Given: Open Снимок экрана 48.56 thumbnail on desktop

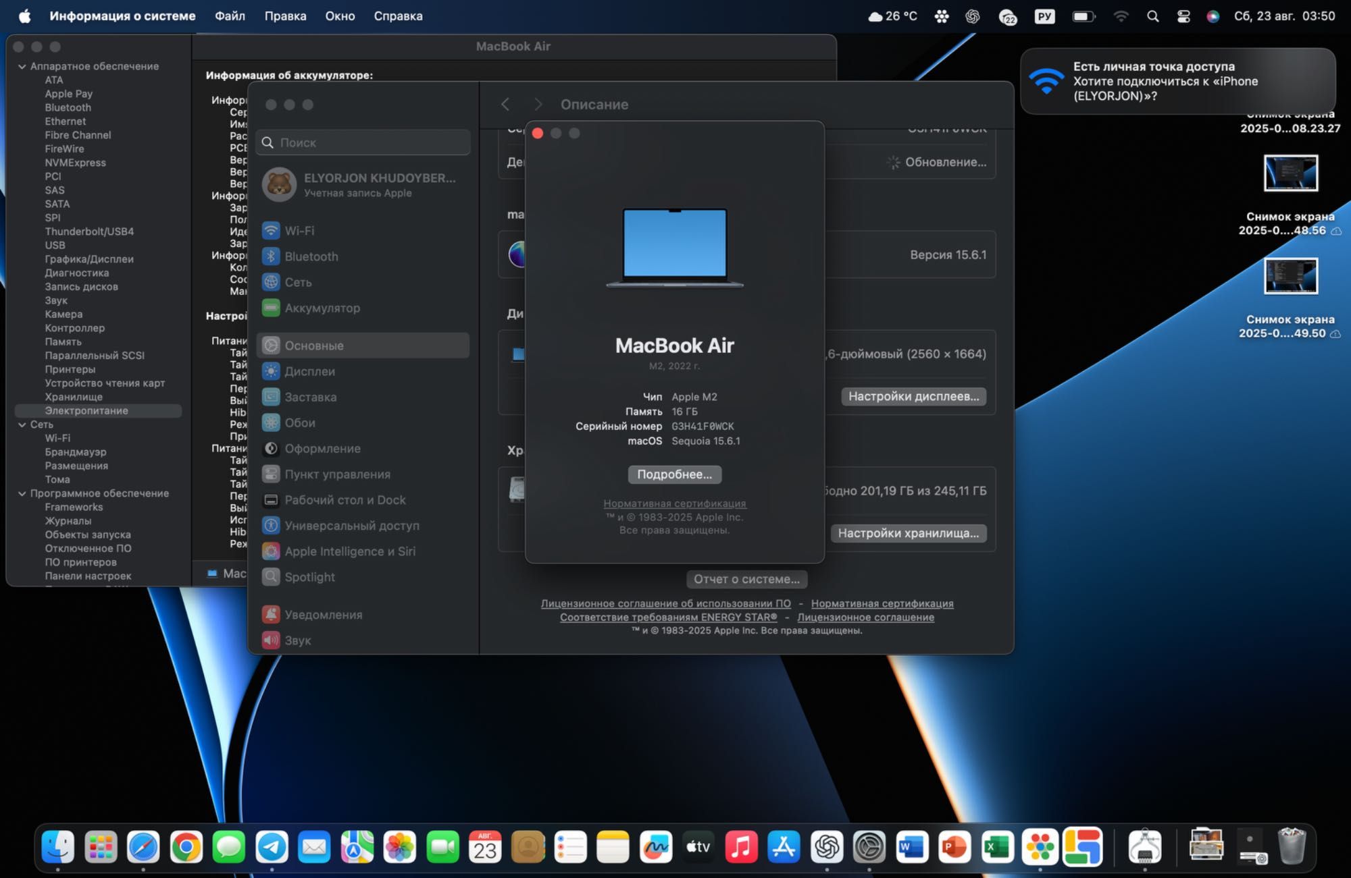Looking at the screenshot, I should pos(1290,173).
